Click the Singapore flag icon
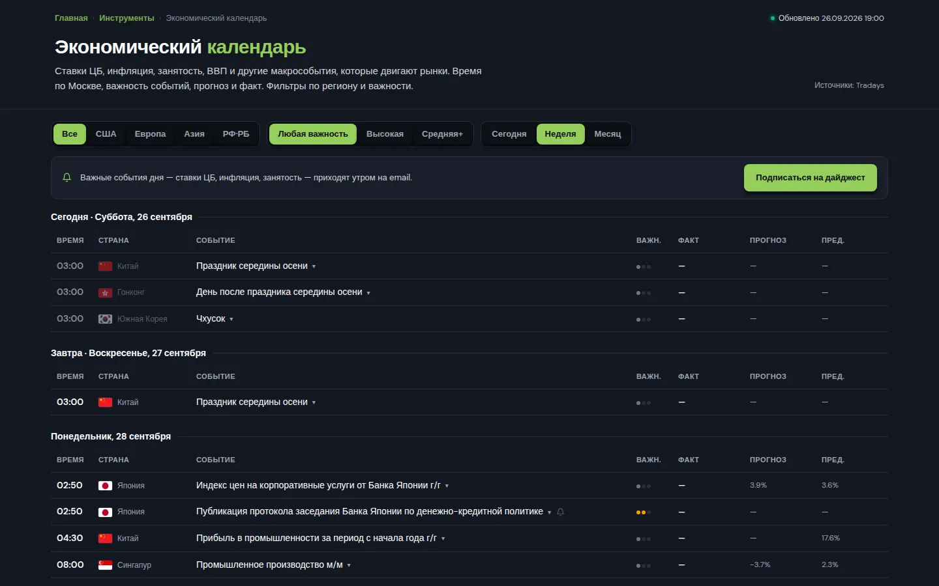This screenshot has width=939, height=586. 105,565
